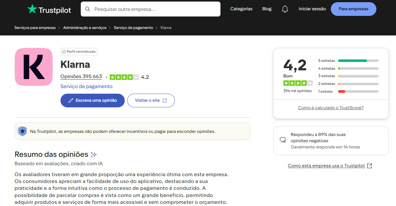The width and height of the screenshot is (396, 206).
Task: Click Iniciar sessão
Action: point(312,9)
